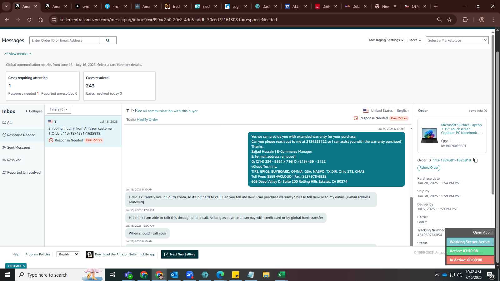Open the Cases resolved card
Viewport: 500px width, 281px height.
pyautogui.click(x=119, y=86)
